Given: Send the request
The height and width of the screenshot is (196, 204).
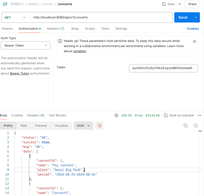Looking at the screenshot, I should point(183,17).
